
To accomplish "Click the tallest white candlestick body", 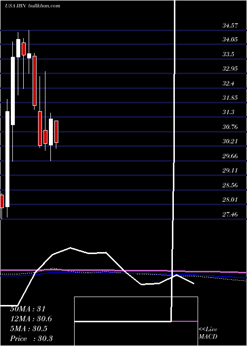I will click(7, 159).
